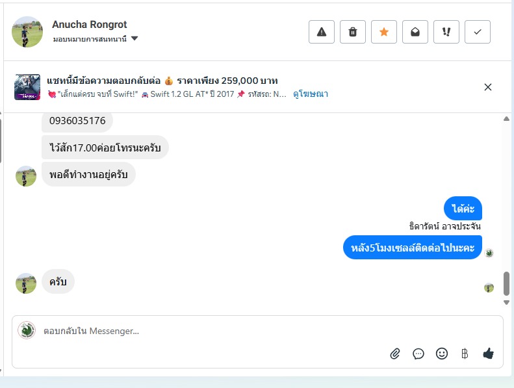Flag conversation as priority with exclamation icon

[x=446, y=32]
